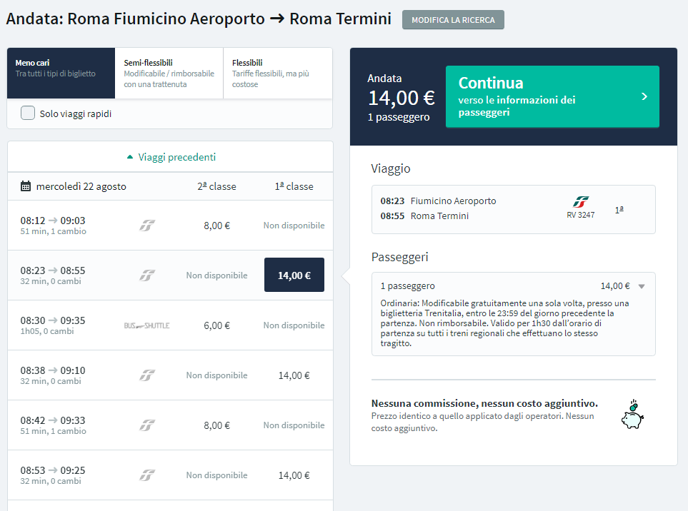The width and height of the screenshot is (688, 511).
Task: Switch to the Semi-flessibili fare tab
Action: [x=169, y=71]
